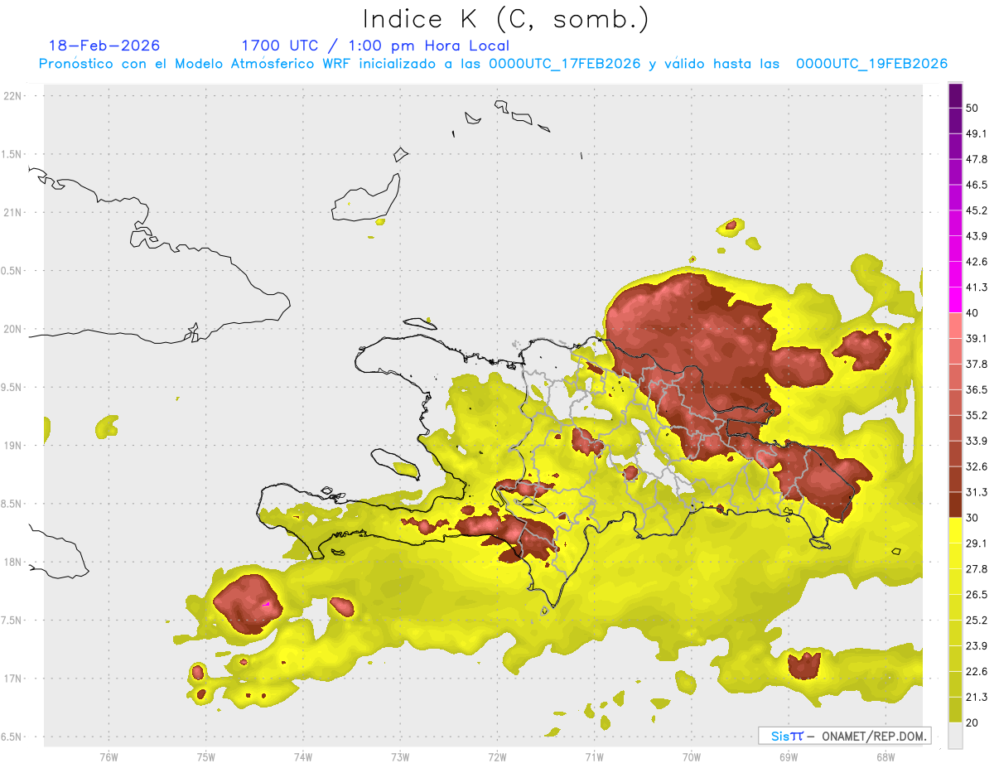The height and width of the screenshot is (768, 994).
Task: Click "1700 UTC / 1:00 pm Hora Local"
Action: tap(375, 46)
